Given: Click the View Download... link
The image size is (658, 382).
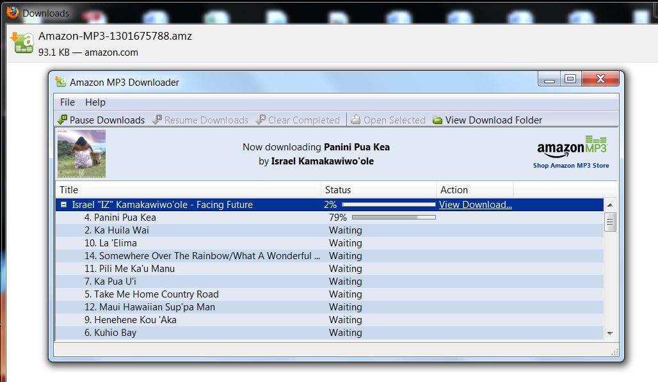Looking at the screenshot, I should (x=476, y=205).
